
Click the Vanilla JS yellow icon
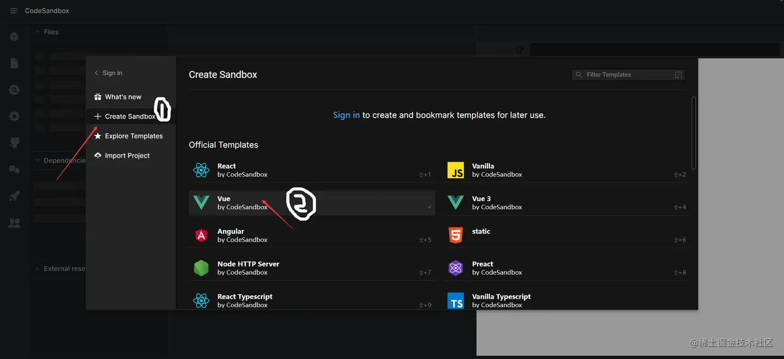click(x=455, y=170)
